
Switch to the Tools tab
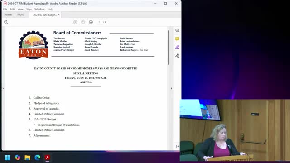pos(20,15)
